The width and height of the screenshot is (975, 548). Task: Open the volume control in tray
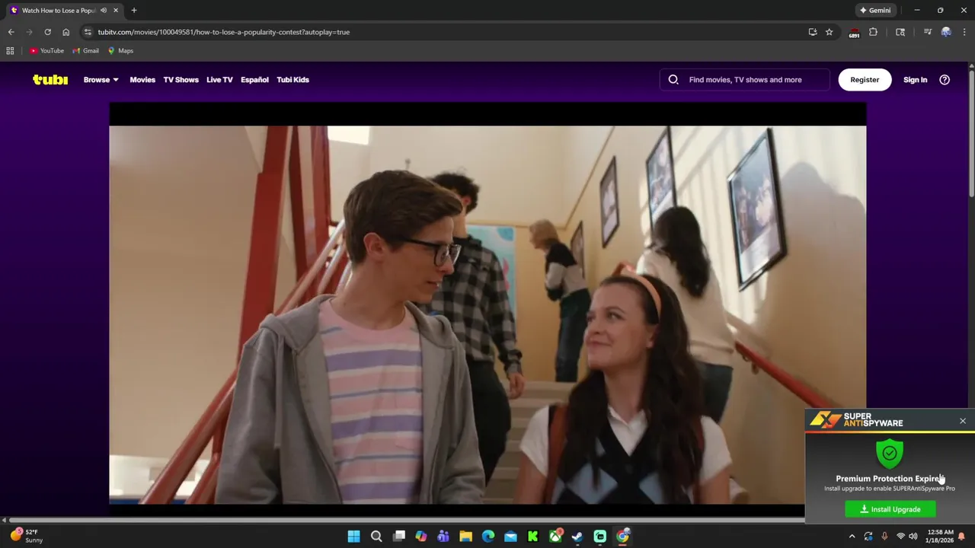[913, 537]
